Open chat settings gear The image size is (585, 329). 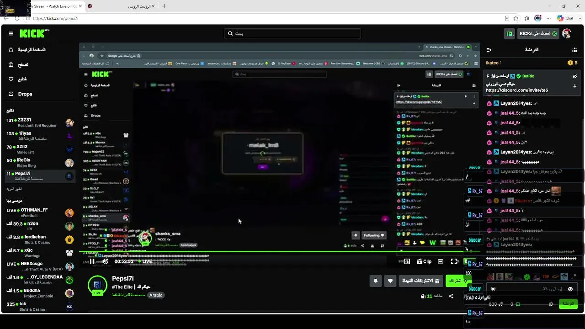[x=551, y=304]
